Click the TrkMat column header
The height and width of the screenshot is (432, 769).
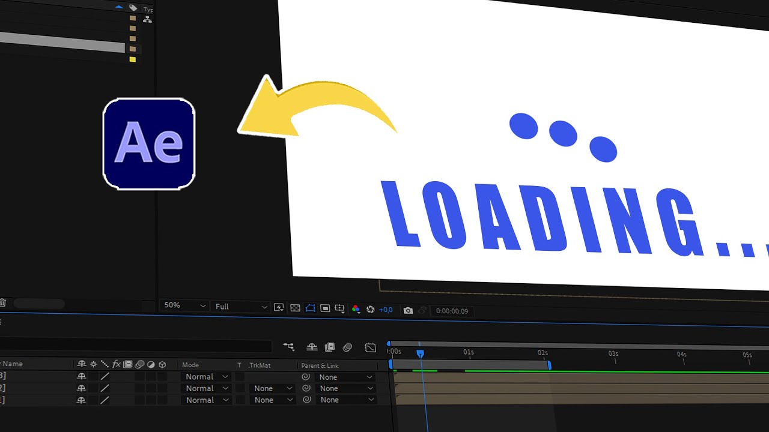260,365
